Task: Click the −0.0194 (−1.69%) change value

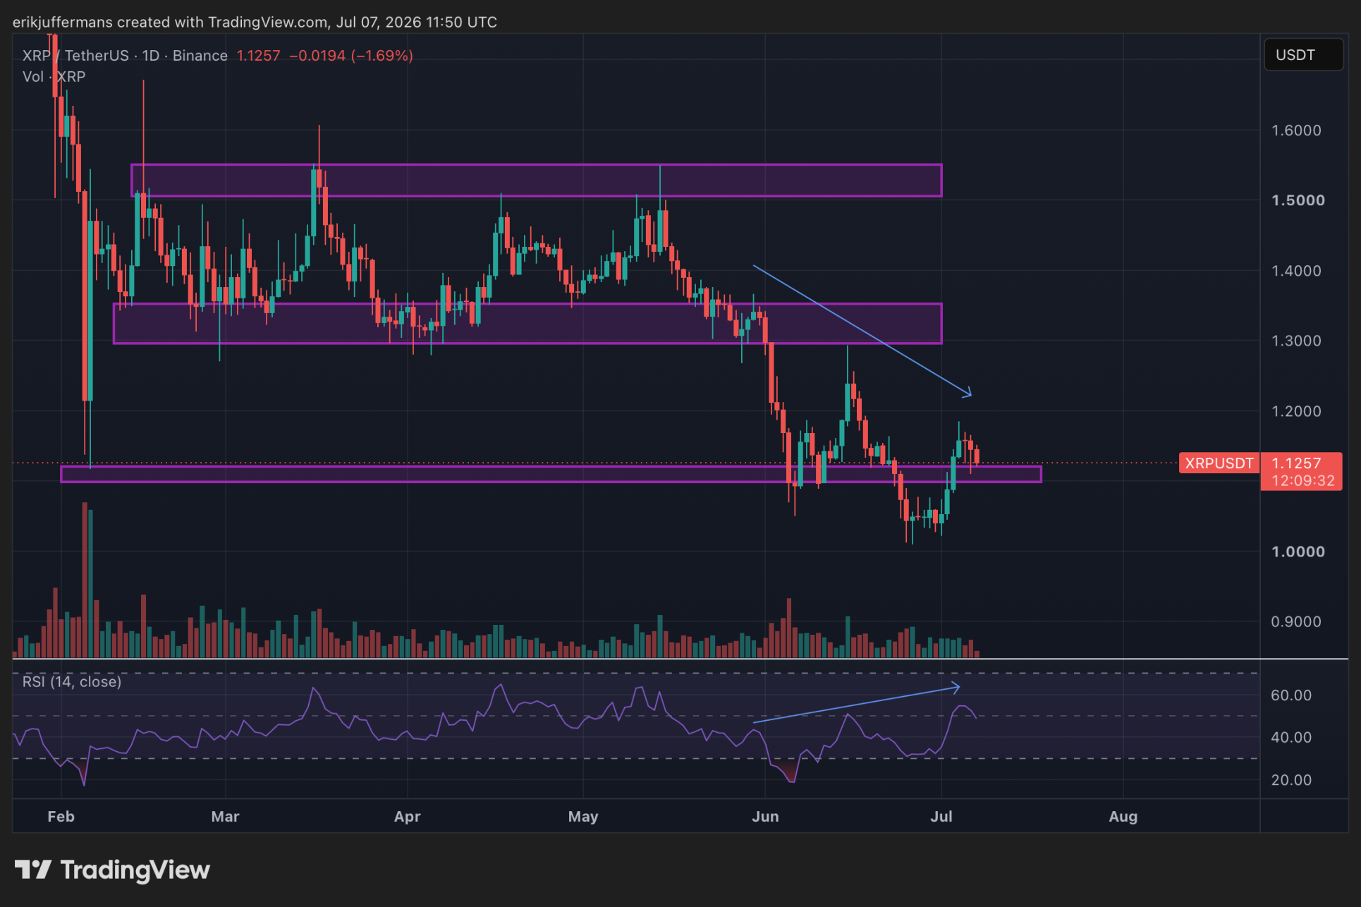Action: 351,56
